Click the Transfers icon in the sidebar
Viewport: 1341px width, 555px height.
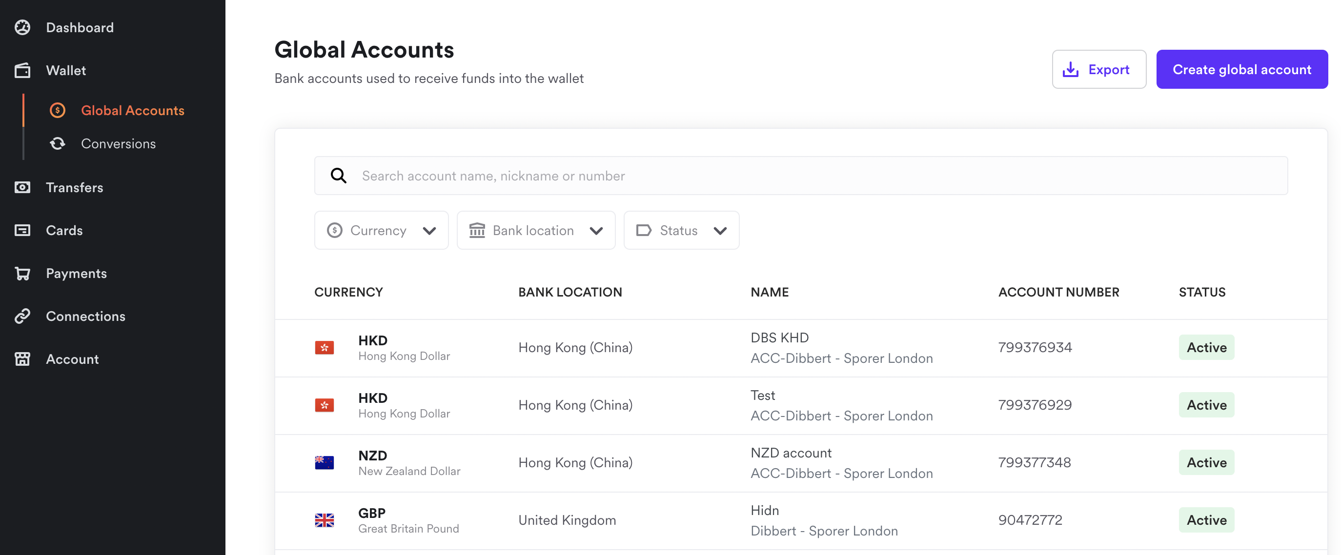[x=23, y=187]
